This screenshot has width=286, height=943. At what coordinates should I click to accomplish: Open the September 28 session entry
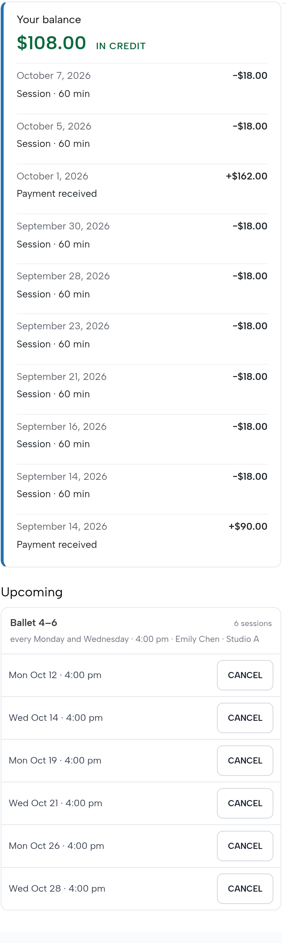[142, 289]
